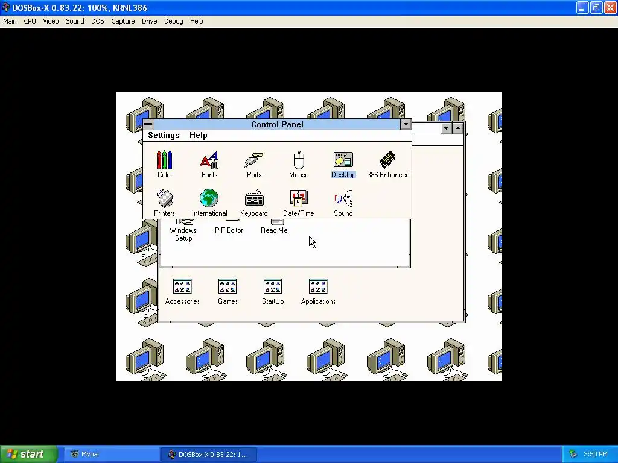Open the DOSBox-X Help menu
618x463 pixels.
[196, 21]
